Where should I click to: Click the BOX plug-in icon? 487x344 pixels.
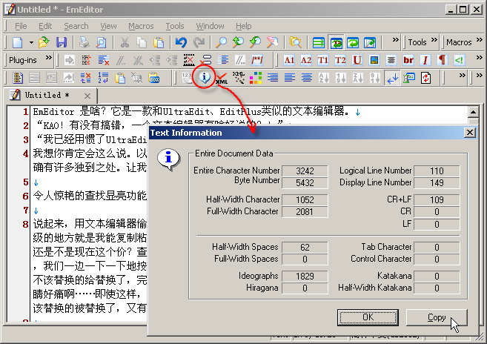[154, 78]
